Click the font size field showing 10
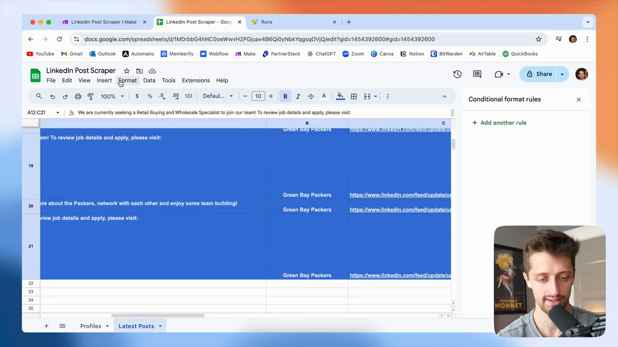Image resolution: width=618 pixels, height=347 pixels. (258, 96)
